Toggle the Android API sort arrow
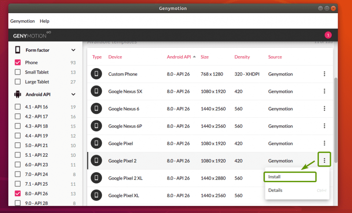The height and width of the screenshot is (213, 352). 194,57
